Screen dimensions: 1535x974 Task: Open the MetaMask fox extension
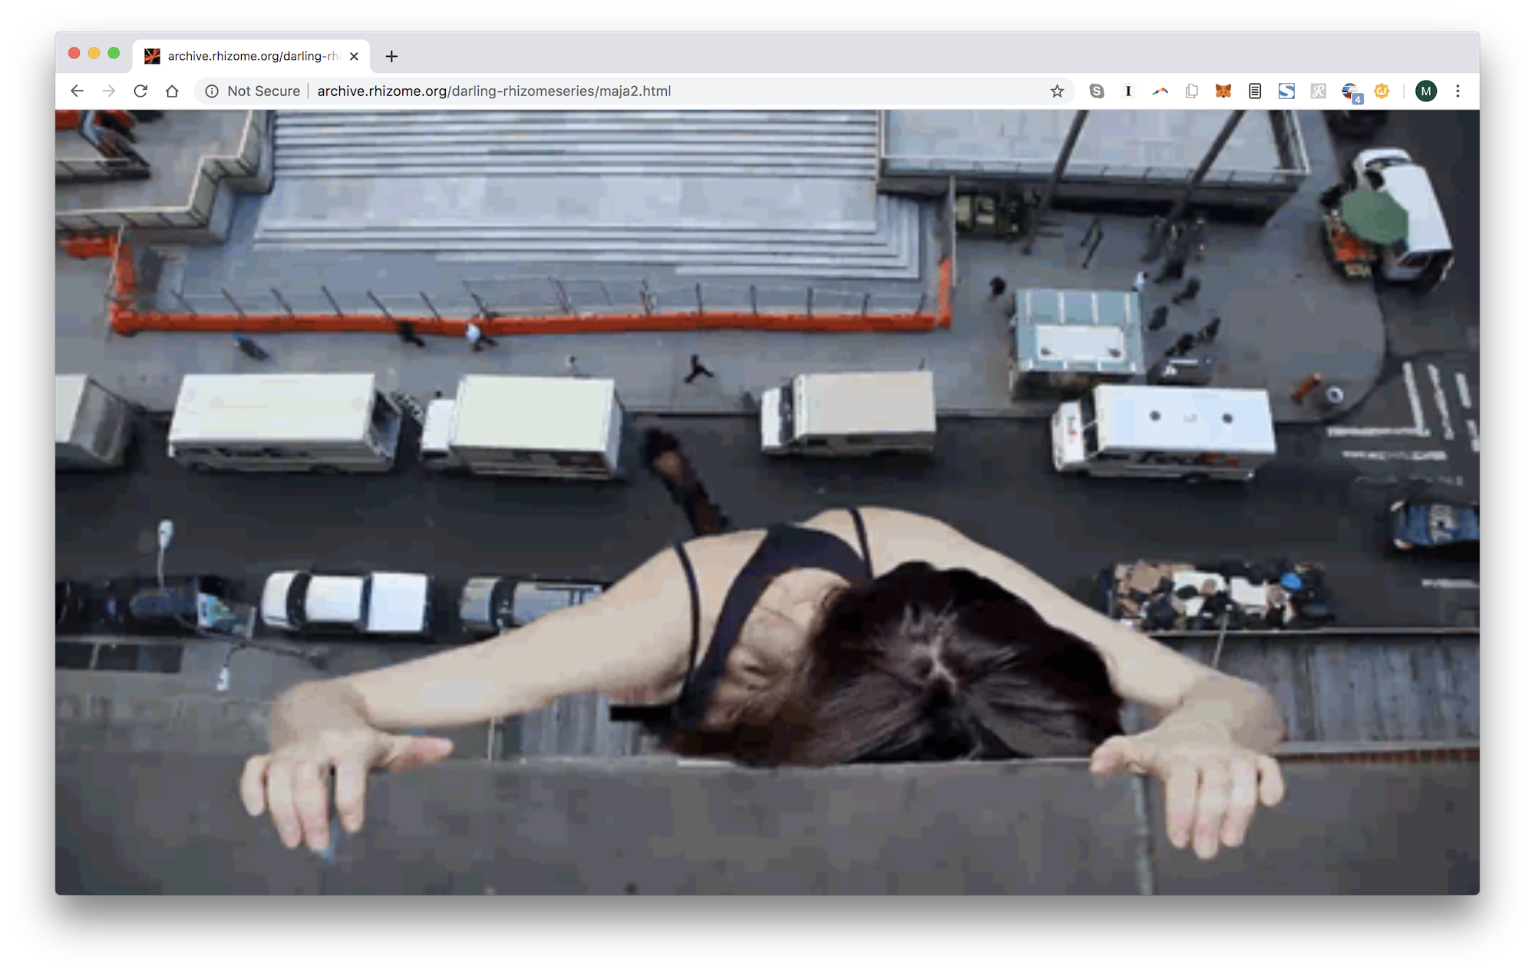[x=1223, y=91]
